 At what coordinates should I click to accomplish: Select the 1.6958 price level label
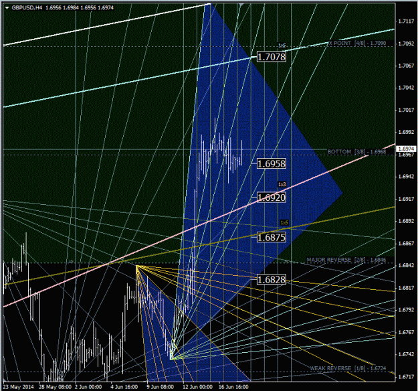tap(272, 163)
